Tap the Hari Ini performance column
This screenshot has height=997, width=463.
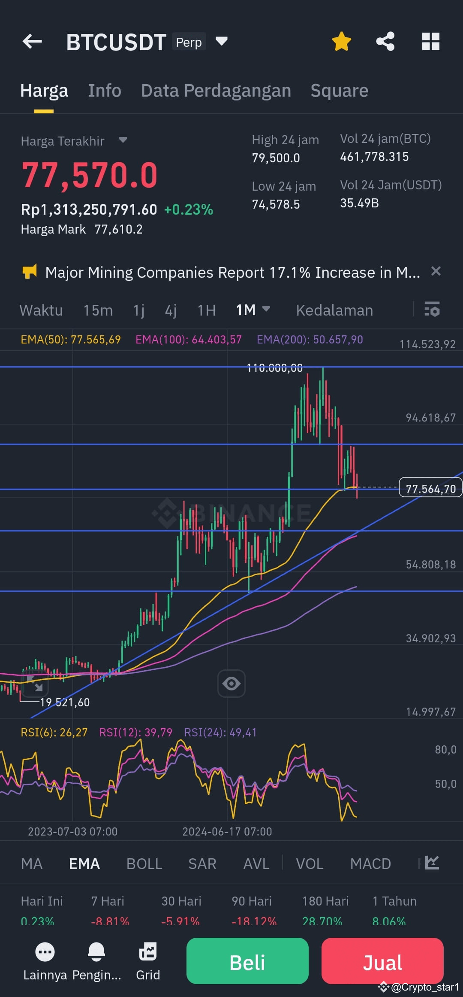(x=42, y=910)
